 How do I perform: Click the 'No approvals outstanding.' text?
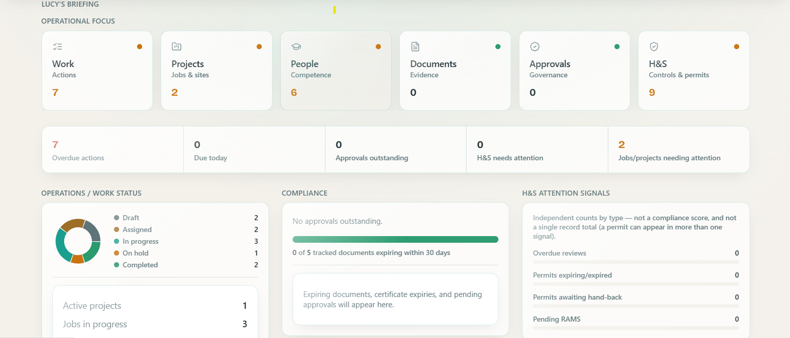(337, 221)
